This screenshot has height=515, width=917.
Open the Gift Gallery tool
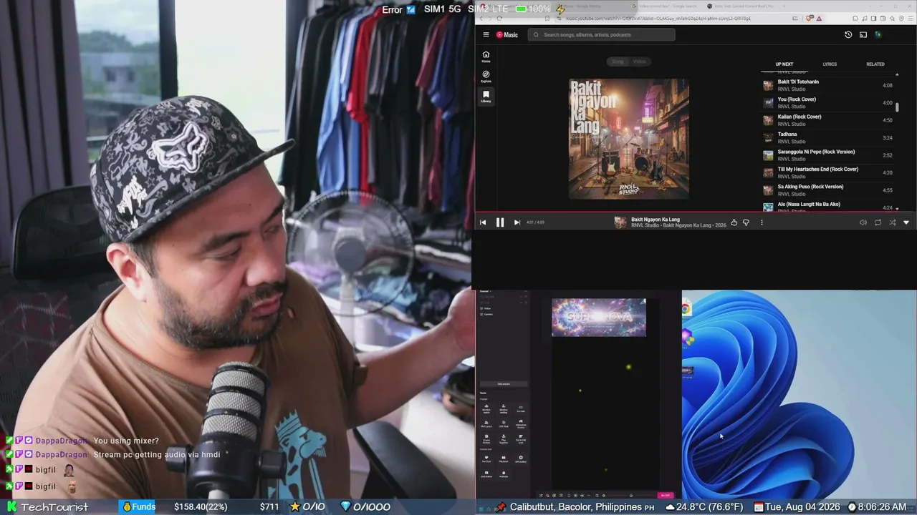(x=521, y=458)
